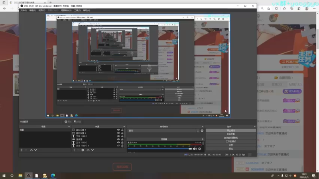319x179 pixels.
Task: Hide the 窗口采集 5 source with its eye icon
Action: click(x=118, y=130)
